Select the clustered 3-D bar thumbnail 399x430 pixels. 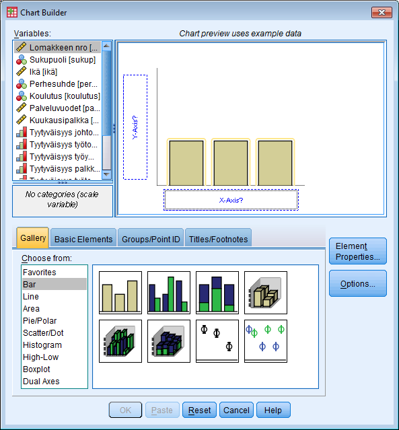coord(120,341)
